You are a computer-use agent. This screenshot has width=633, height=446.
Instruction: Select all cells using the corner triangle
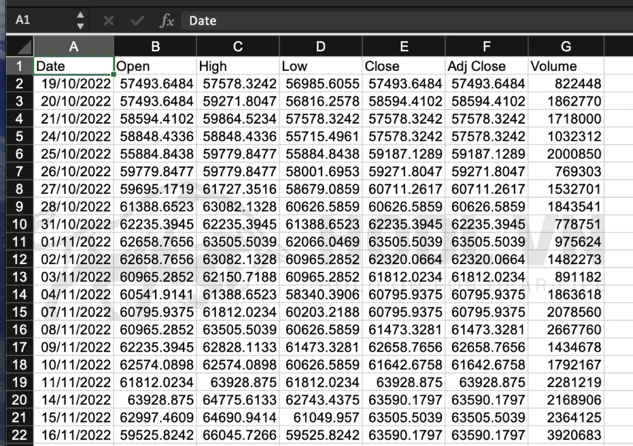pyautogui.click(x=19, y=45)
